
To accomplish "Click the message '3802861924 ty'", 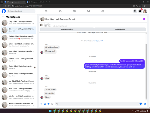I will (x=50, y=89).
